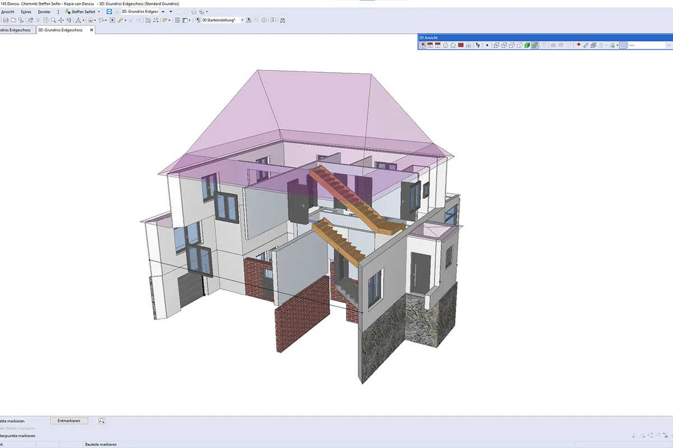Click the settings gear icon in toolbar
Viewport: 673px width, 448px height.
click(x=264, y=20)
